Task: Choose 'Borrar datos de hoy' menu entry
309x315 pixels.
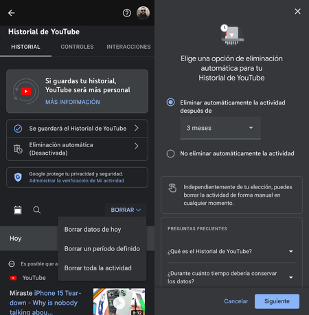Action: (102, 230)
